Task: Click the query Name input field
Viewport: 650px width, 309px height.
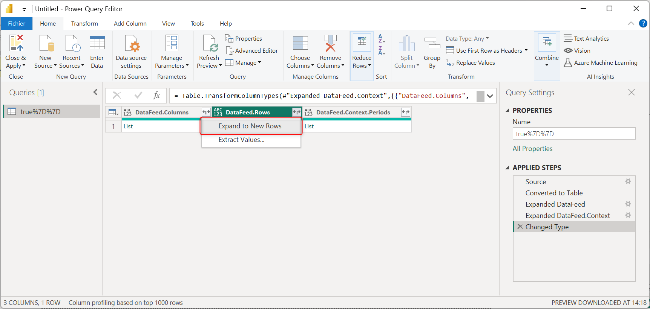Action: [x=574, y=134]
